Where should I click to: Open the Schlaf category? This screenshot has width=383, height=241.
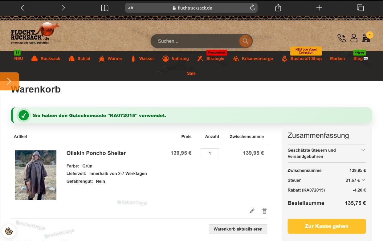point(84,59)
